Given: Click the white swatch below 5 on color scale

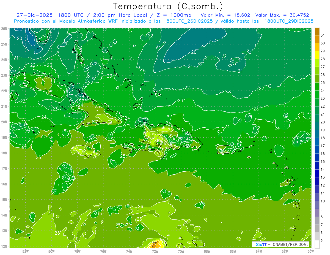Looking at the screenshot, I should (x=317, y=244).
